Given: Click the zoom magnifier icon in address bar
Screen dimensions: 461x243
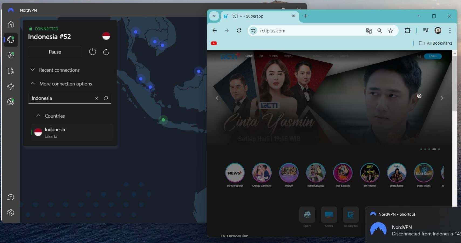Looking at the screenshot, I should coord(380,31).
